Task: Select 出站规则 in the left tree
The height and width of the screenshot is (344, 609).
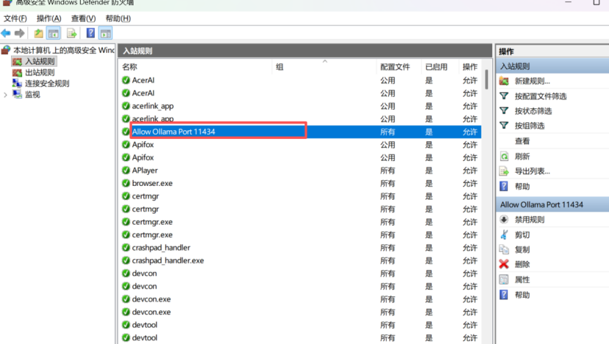Action: 40,72
